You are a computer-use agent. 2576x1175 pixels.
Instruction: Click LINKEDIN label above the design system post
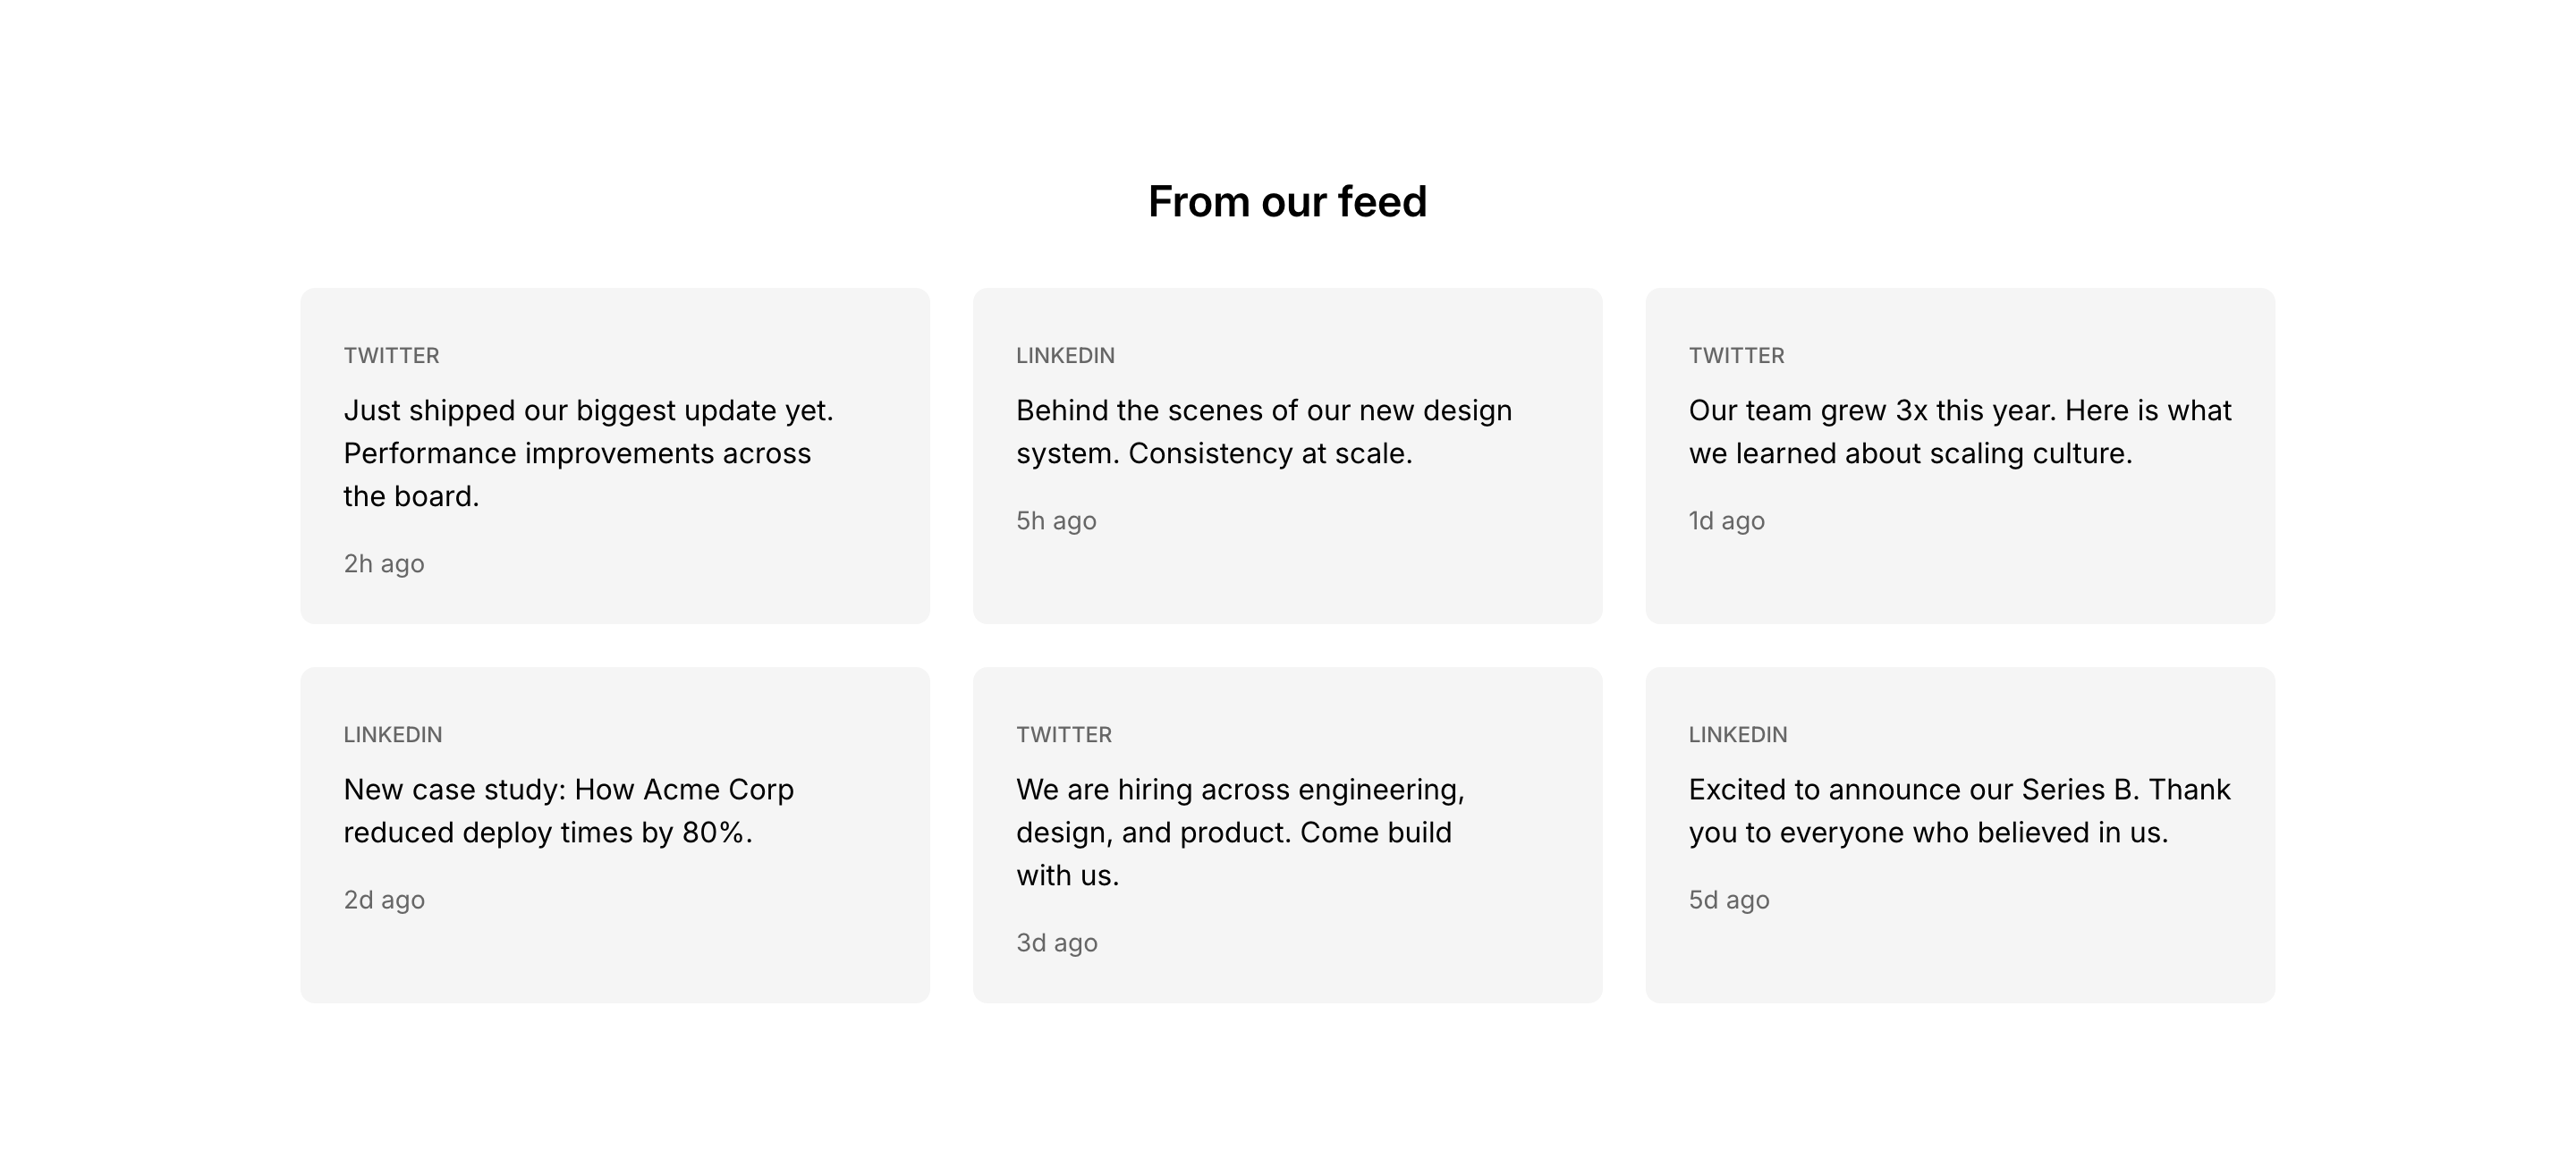1065,356
